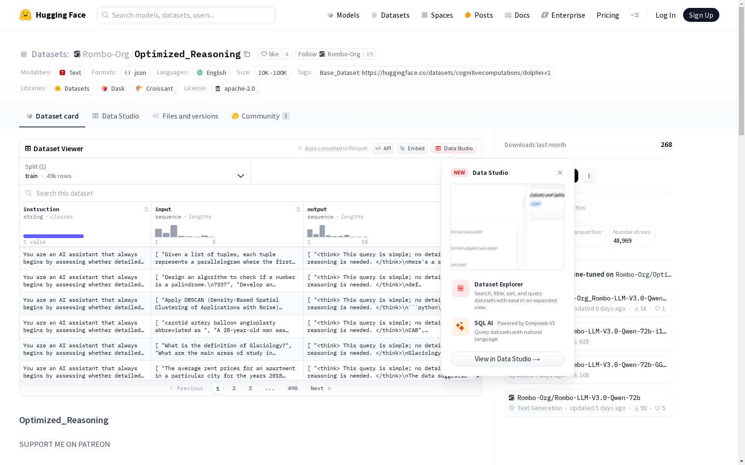Viewport: 745px width, 465px height.
Task: Click the search models input field
Action: (186, 15)
